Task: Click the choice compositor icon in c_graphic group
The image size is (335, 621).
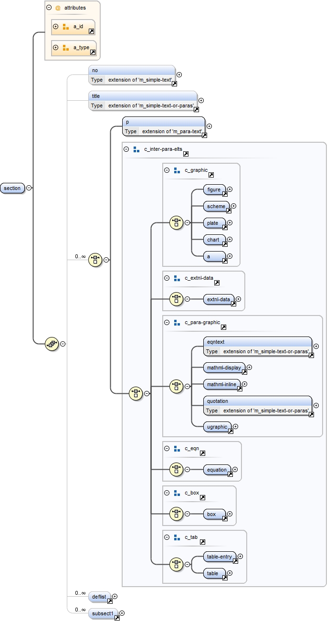Action: coord(177,222)
